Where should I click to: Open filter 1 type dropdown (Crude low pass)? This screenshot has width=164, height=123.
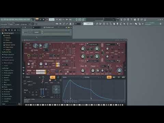(94, 44)
